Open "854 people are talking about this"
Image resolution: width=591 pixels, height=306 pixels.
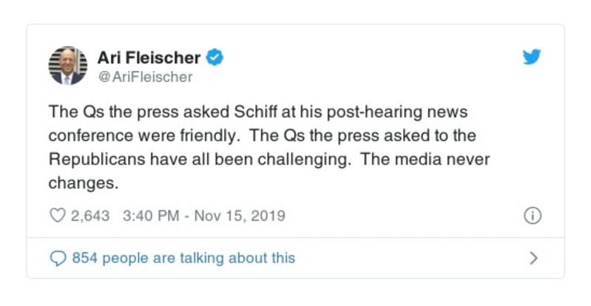pos(183,258)
